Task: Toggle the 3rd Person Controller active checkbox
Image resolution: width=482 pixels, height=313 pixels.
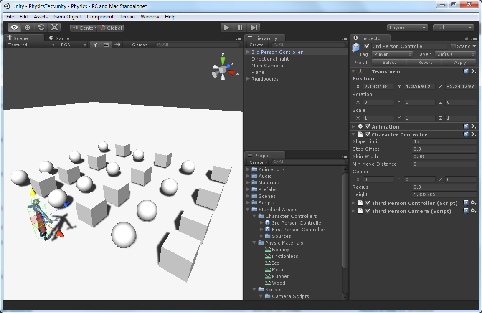Action: [x=367, y=46]
